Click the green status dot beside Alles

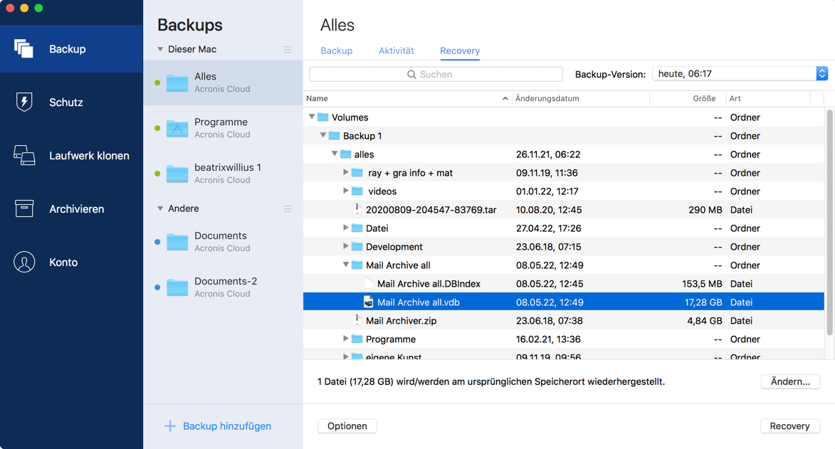coord(159,82)
